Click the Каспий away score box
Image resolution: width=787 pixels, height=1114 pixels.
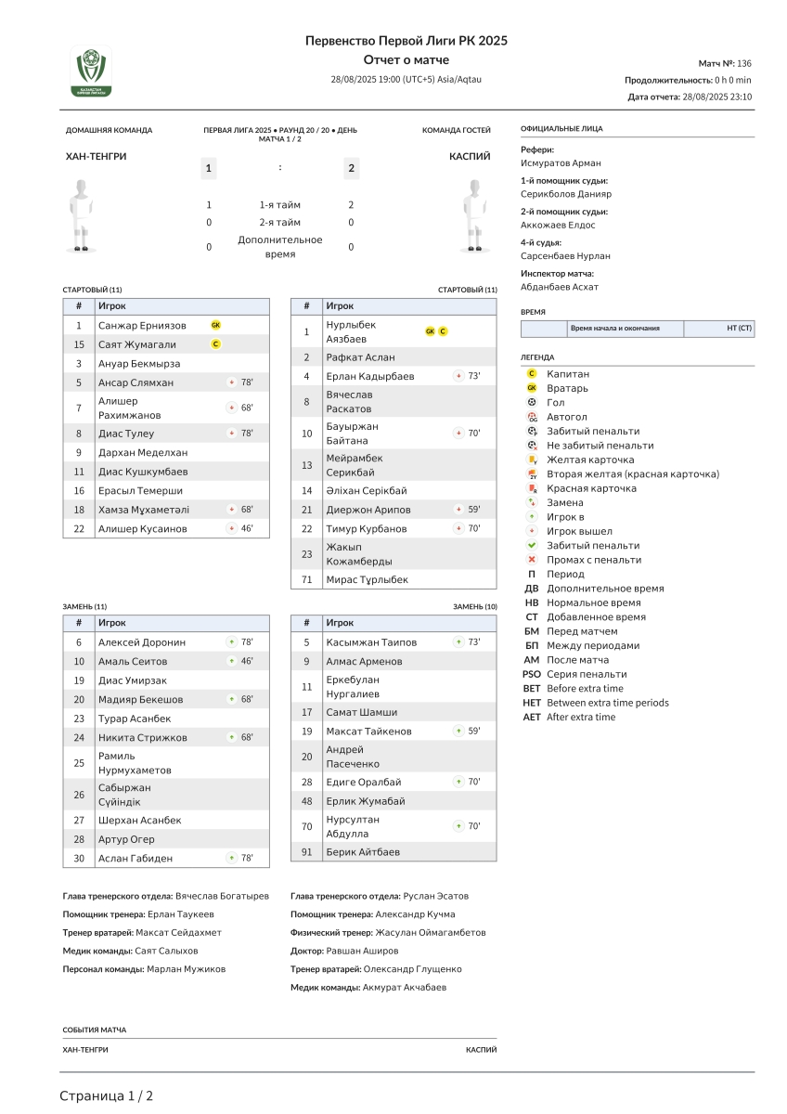351,168
